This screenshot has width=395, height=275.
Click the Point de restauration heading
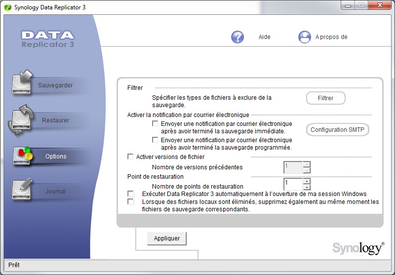(x=156, y=177)
